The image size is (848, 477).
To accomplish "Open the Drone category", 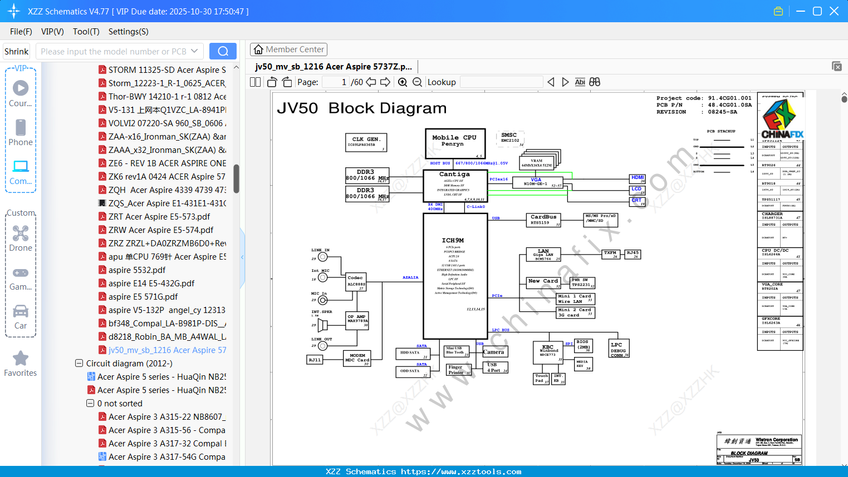I will tap(21, 238).
